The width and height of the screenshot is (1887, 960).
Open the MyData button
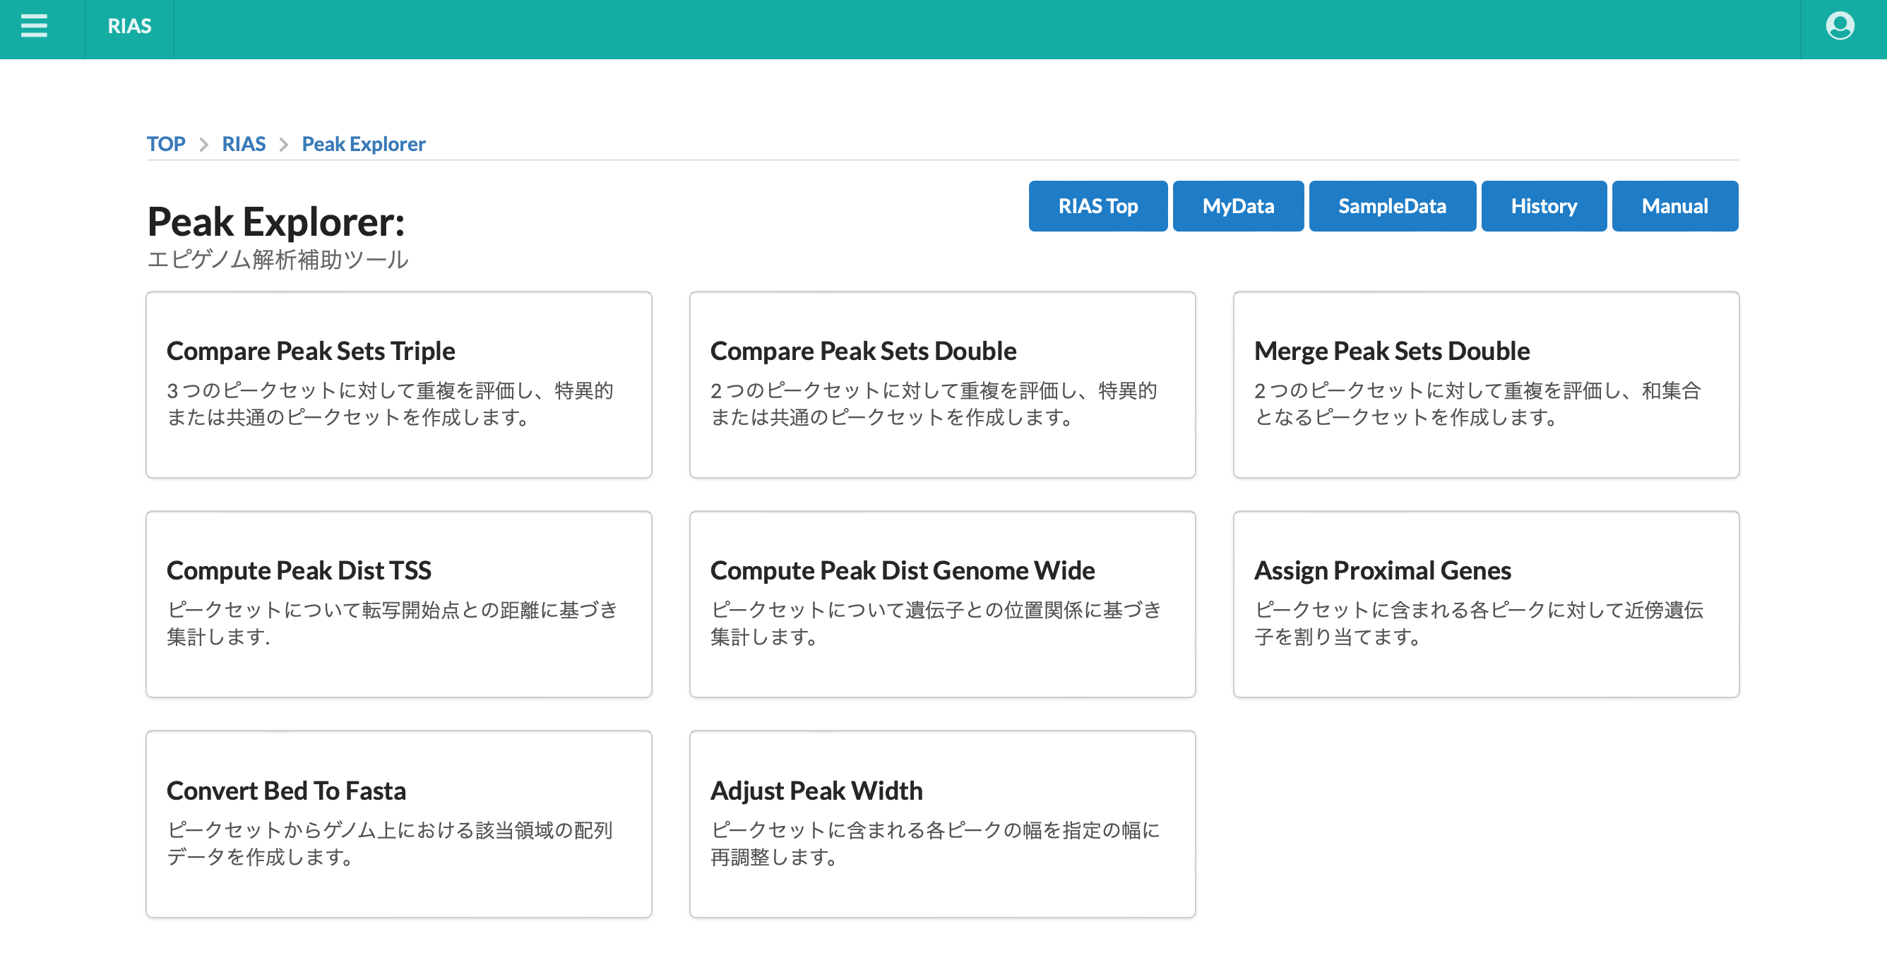pyautogui.click(x=1237, y=207)
